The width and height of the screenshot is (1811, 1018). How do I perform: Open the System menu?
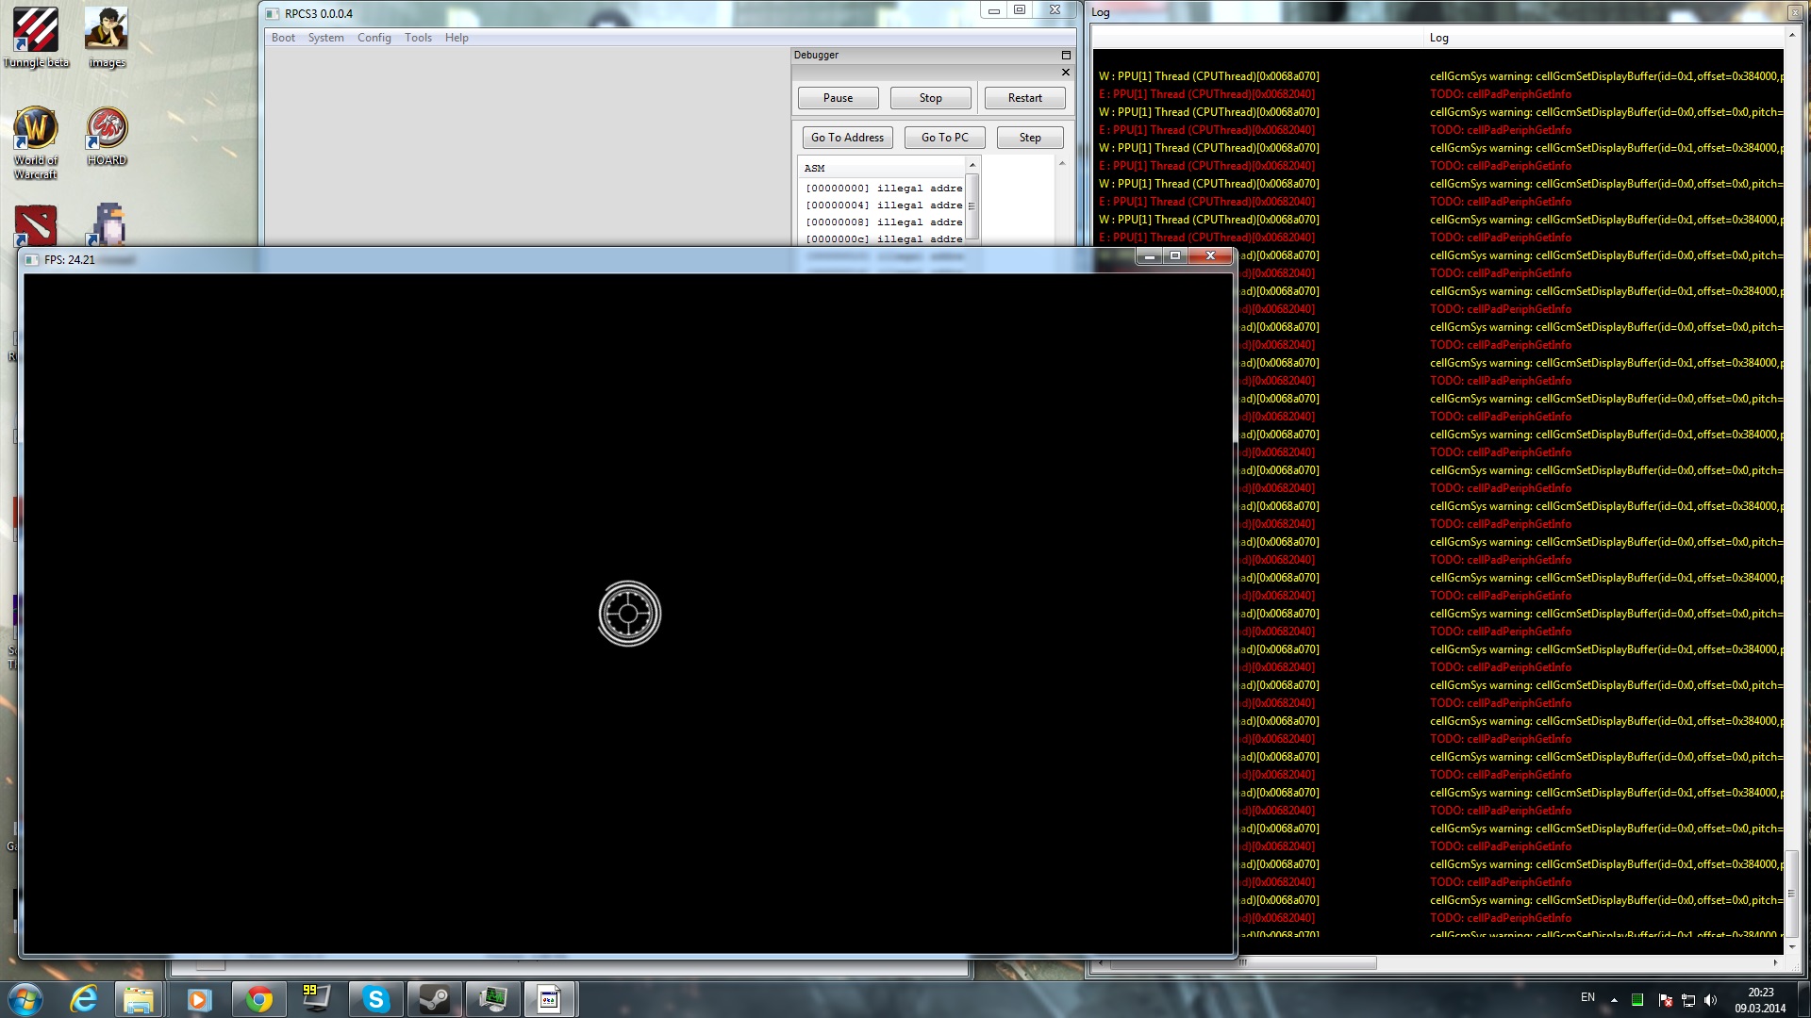click(x=325, y=38)
